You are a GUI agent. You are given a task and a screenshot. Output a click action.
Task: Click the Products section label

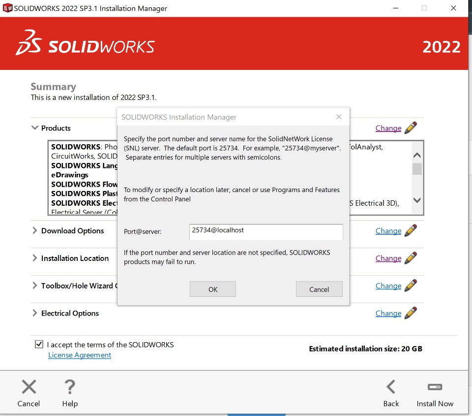[x=56, y=128]
